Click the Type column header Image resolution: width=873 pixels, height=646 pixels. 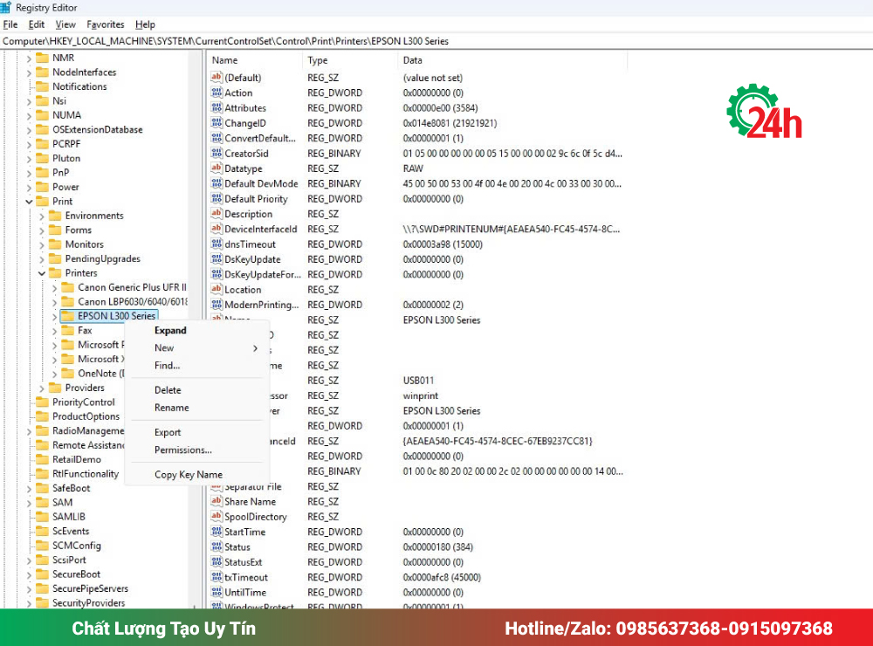click(351, 60)
